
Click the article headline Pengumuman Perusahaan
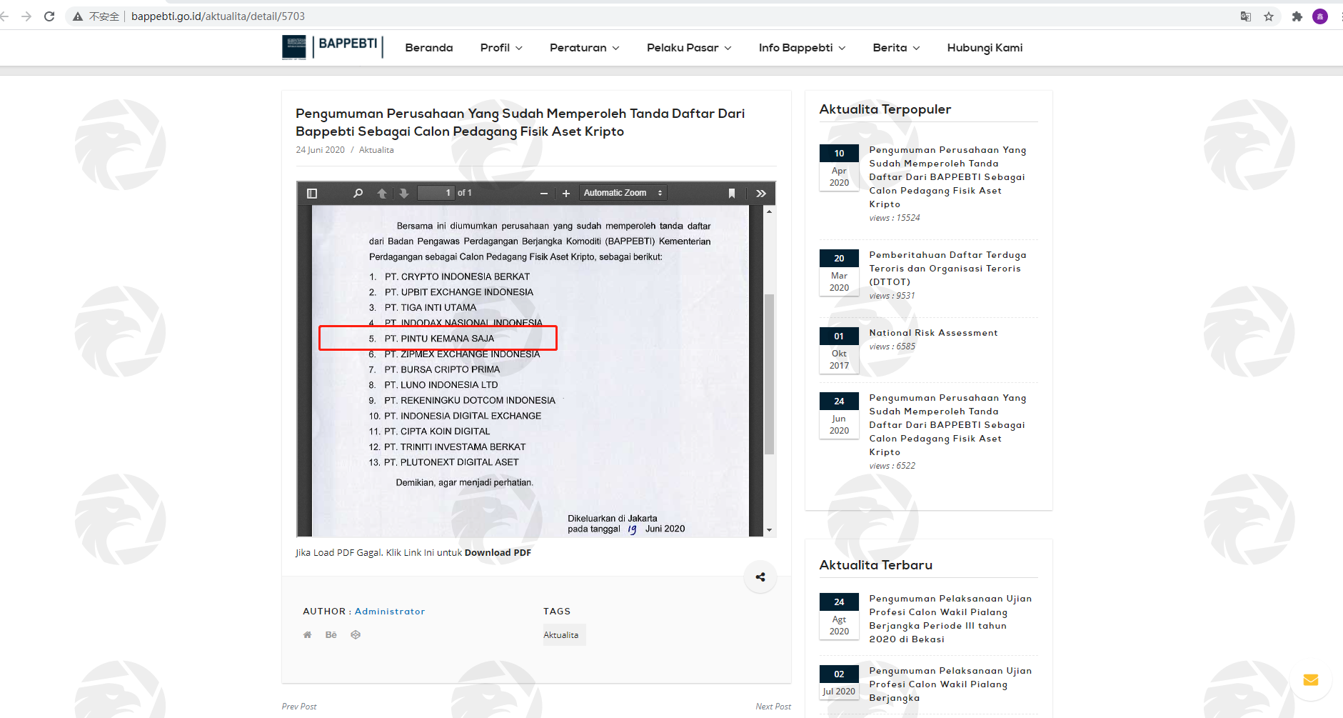point(520,122)
